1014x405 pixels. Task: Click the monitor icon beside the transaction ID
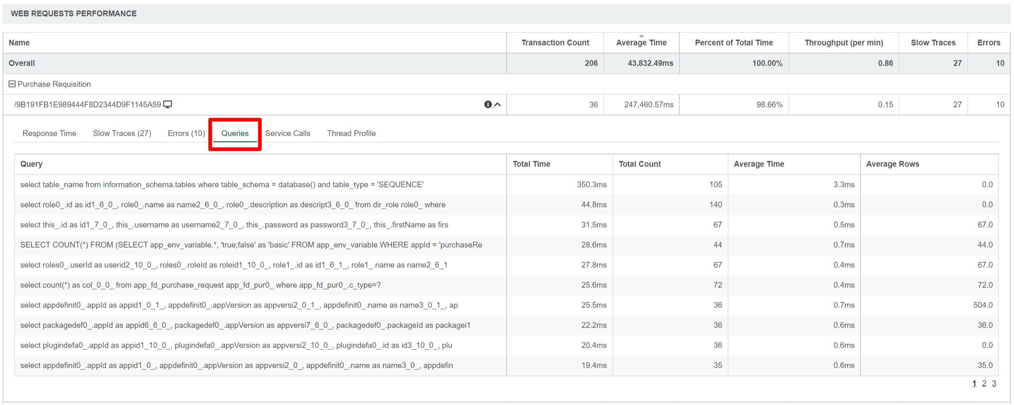click(x=167, y=105)
